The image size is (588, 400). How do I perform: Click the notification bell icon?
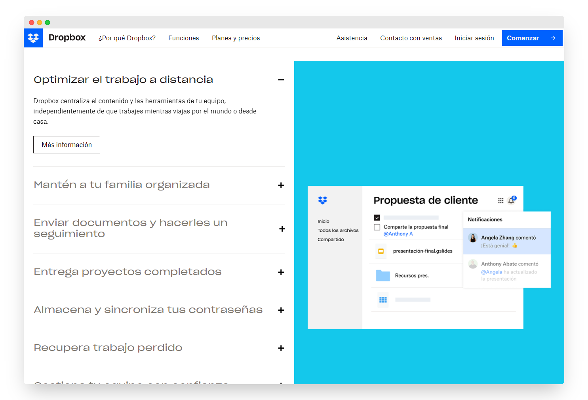click(x=511, y=200)
